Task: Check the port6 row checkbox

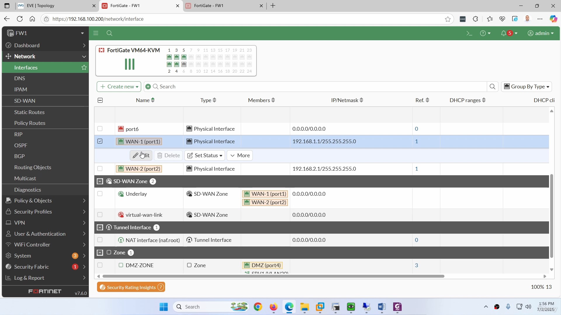Action: [x=100, y=129]
